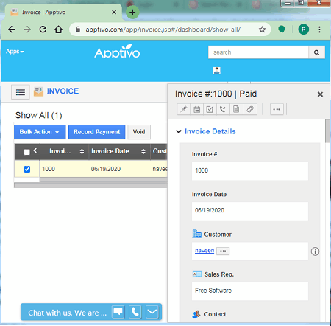The width and height of the screenshot is (331, 326).
Task: Open the chat message icon
Action: point(118,312)
